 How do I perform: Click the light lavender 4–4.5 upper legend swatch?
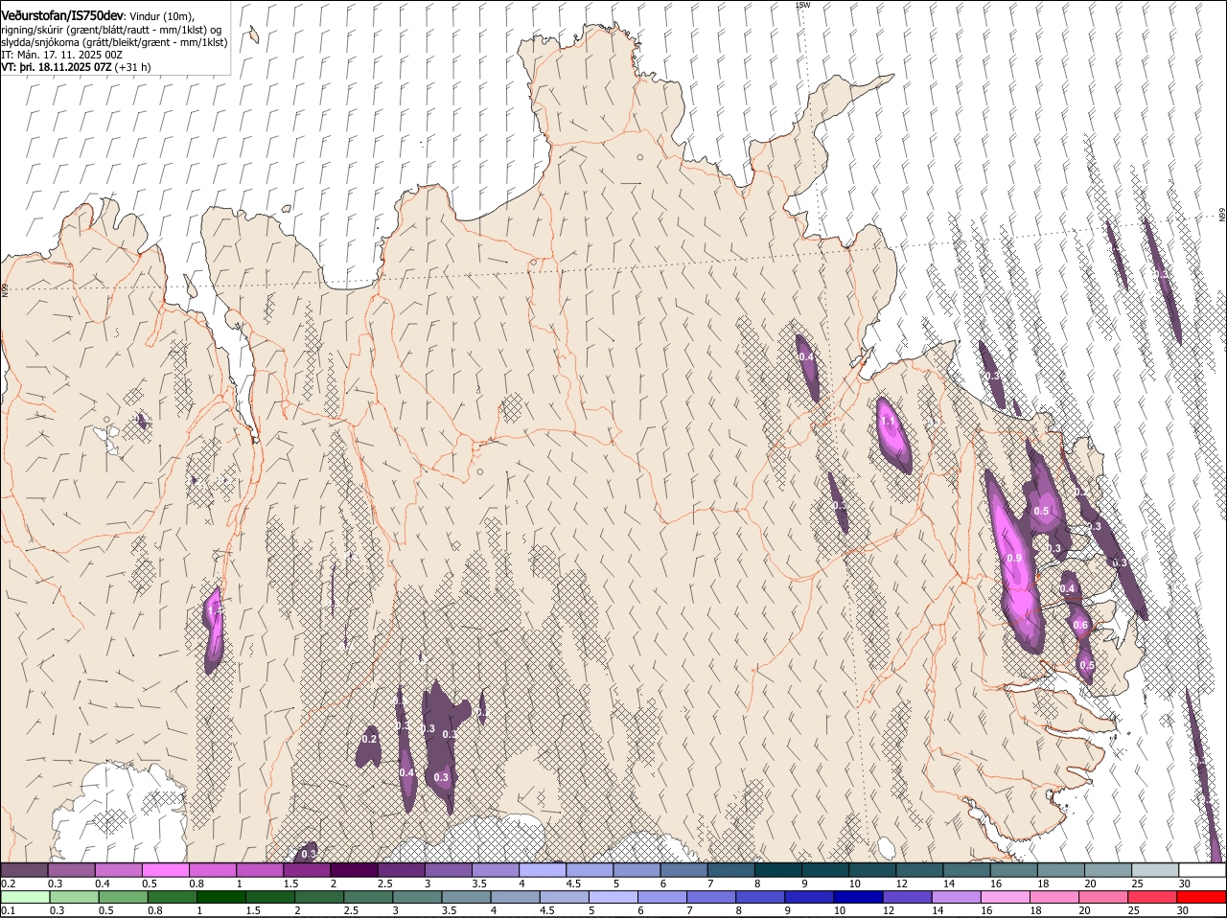pyautogui.click(x=542, y=869)
